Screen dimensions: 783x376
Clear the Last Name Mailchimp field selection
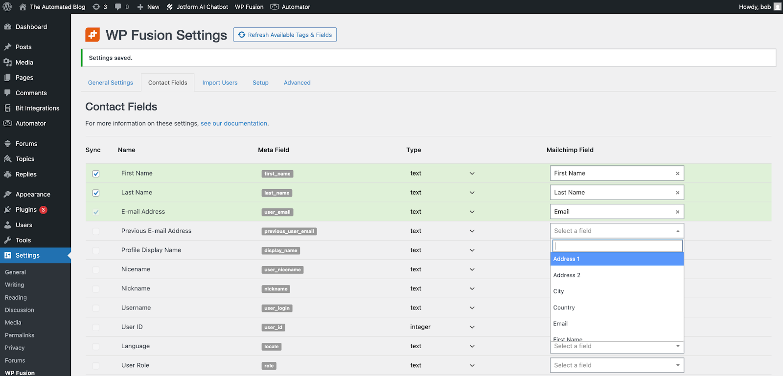[x=677, y=193]
